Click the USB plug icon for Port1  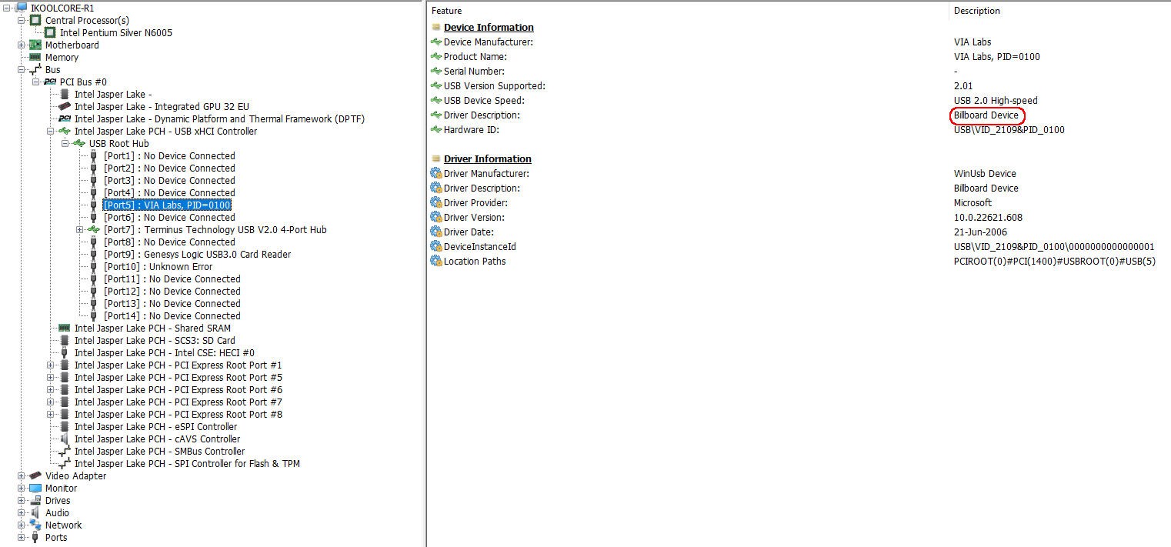pos(94,155)
